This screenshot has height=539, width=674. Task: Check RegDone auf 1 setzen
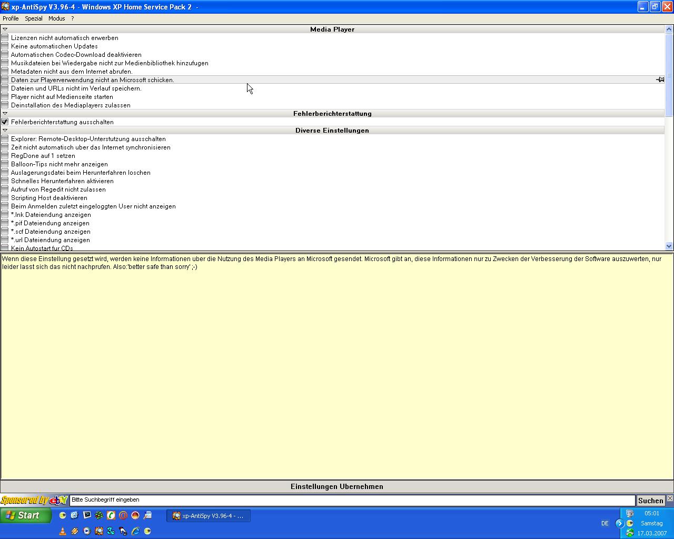coord(5,155)
